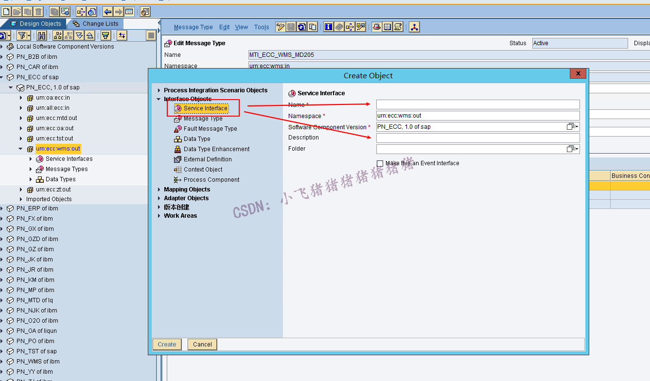Click the Description input field

478,138
